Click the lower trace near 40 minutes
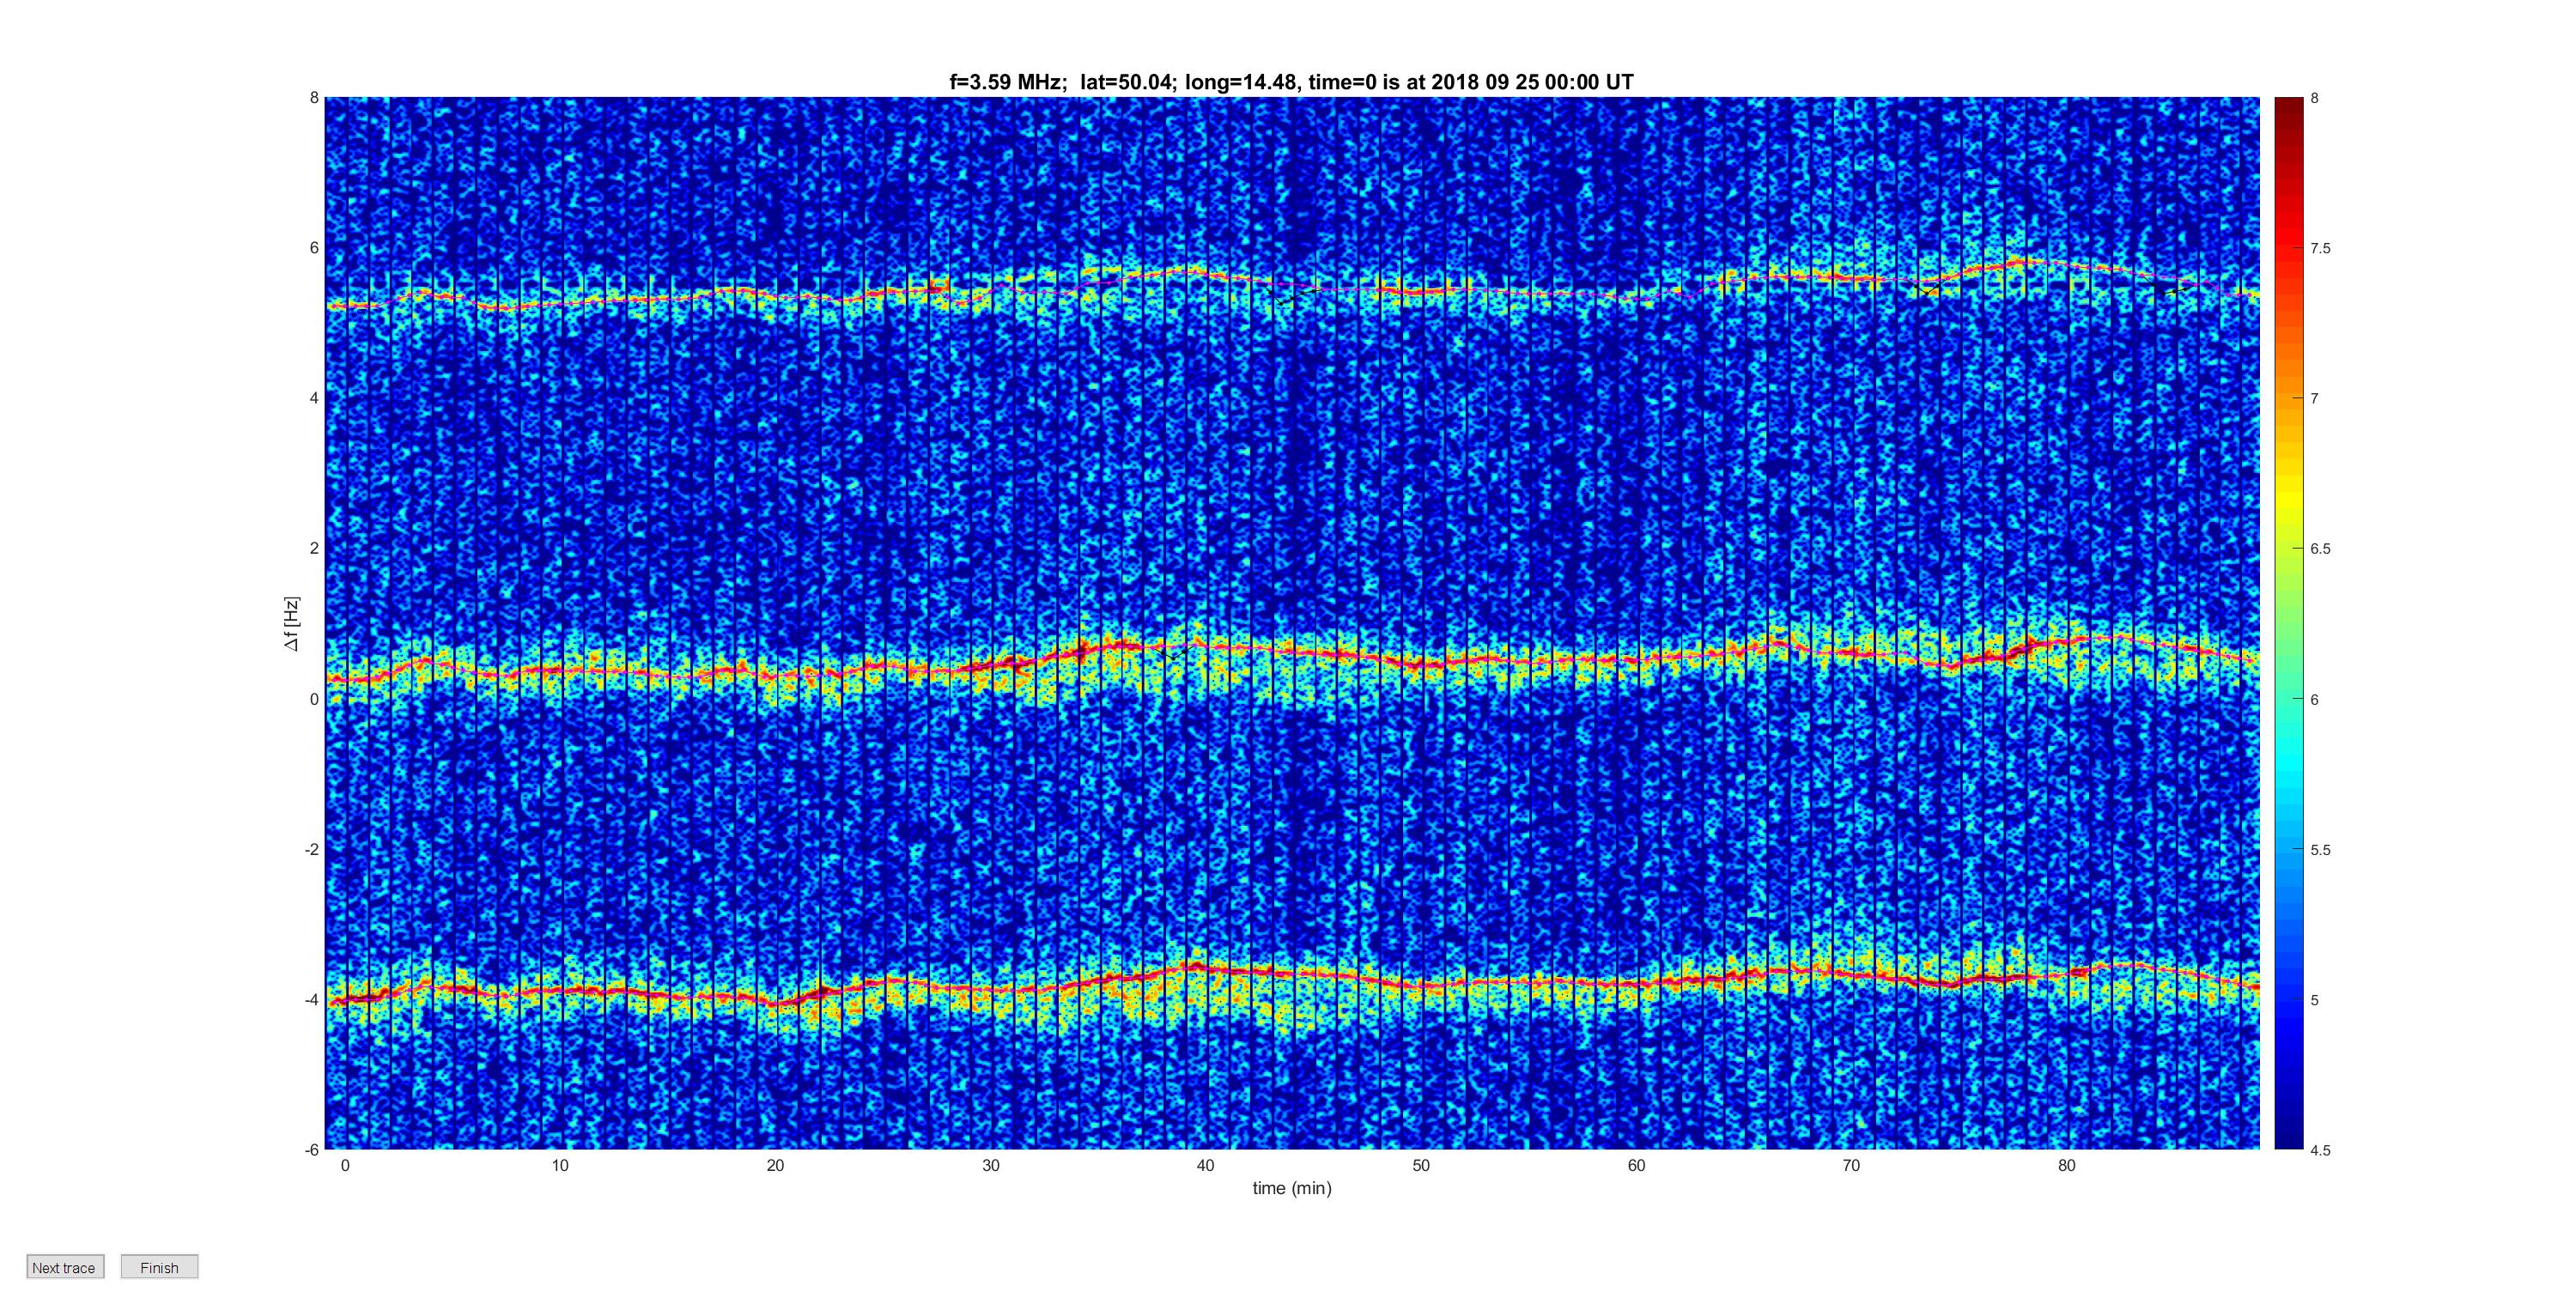Image resolution: width=2576 pixels, height=1292 pixels. click(1206, 968)
